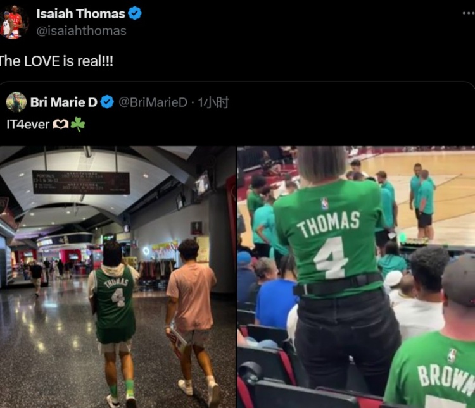475x408 pixels.
Task: Click Bri Marie D avatar
Action: pyautogui.click(x=16, y=102)
